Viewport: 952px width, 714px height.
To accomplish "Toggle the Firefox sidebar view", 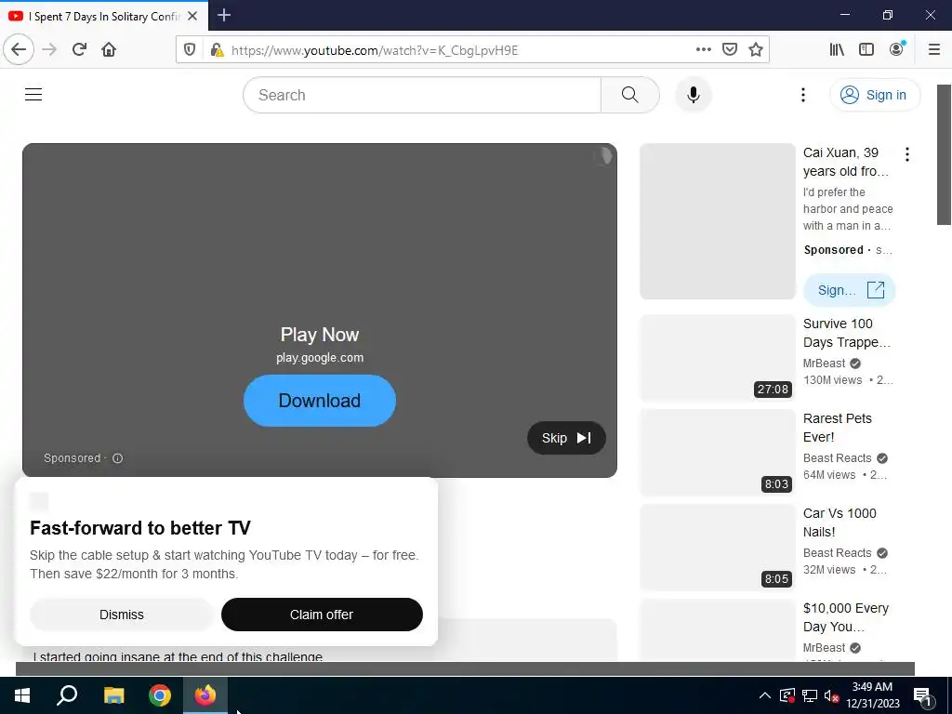I will 866,49.
